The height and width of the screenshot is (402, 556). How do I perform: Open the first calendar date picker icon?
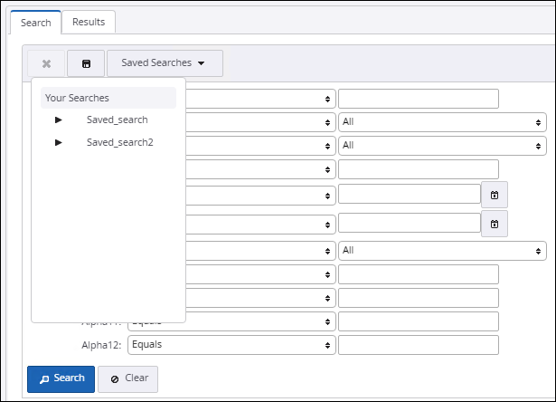pos(495,195)
